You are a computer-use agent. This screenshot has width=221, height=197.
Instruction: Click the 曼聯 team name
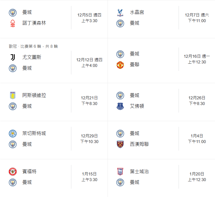coord(135,65)
